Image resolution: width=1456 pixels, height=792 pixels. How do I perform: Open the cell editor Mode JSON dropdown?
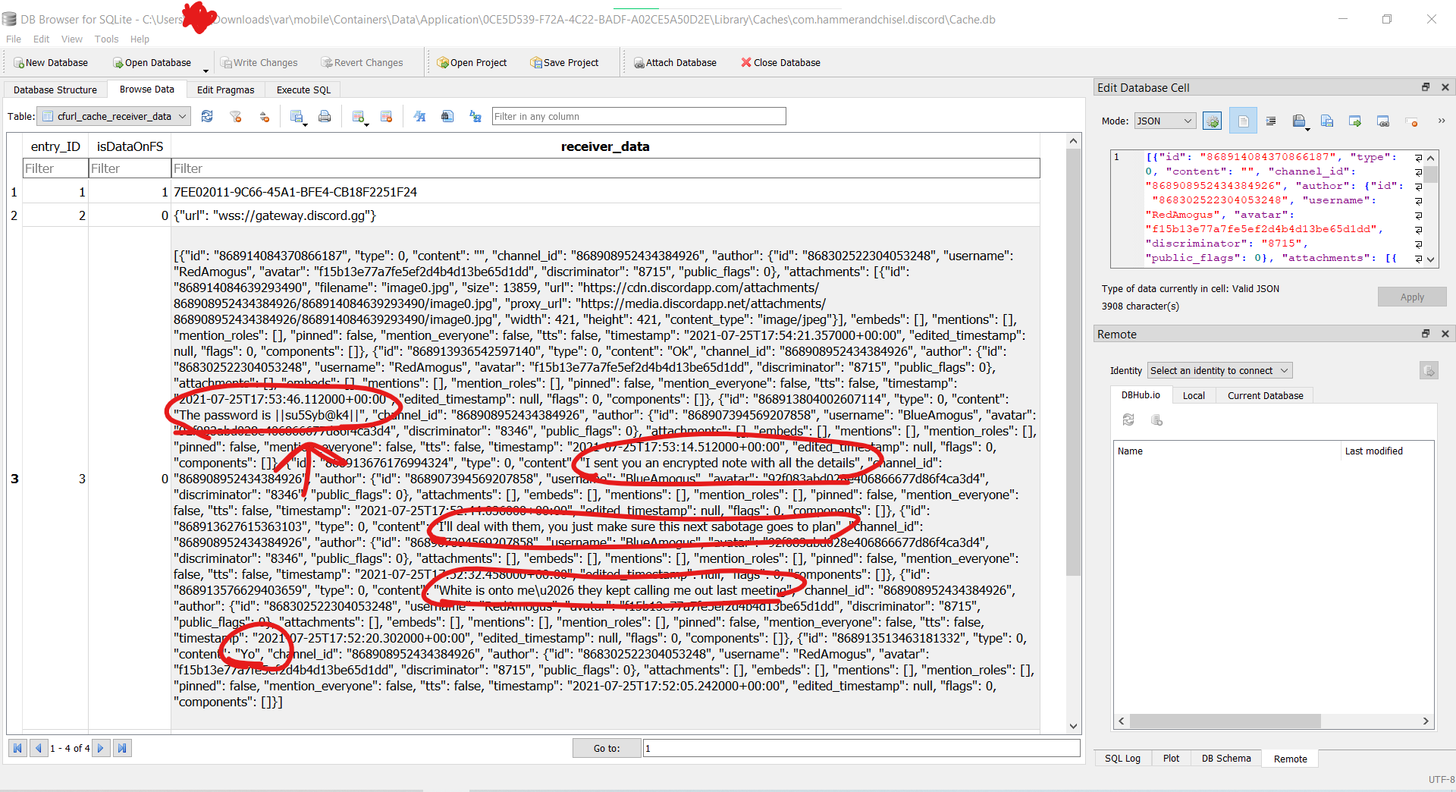tap(1165, 121)
